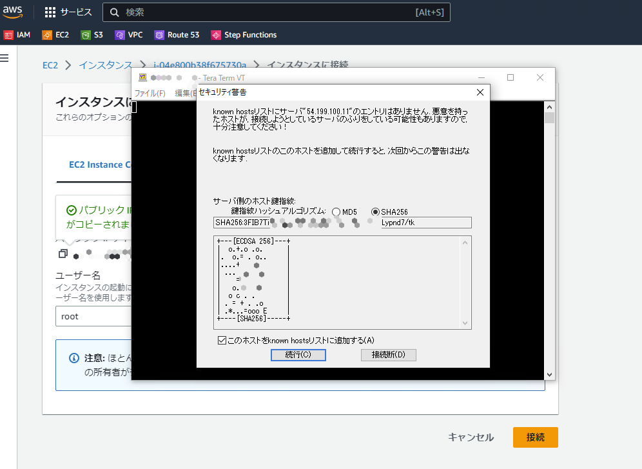Click scroll down arrow in fingerprint art box
The height and width of the screenshot is (469, 642).
point(465,323)
